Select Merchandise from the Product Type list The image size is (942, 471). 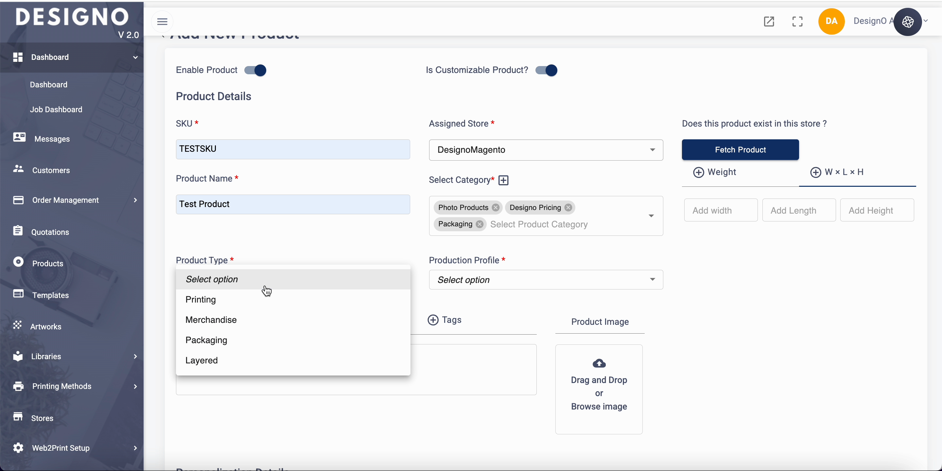click(211, 320)
